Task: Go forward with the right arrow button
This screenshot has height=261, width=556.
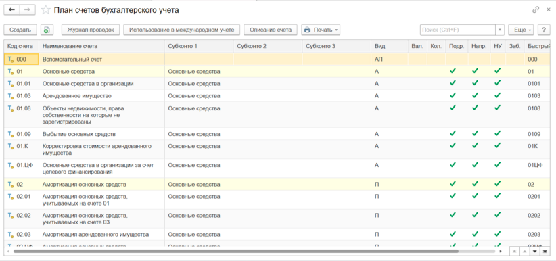Action: 27,10
